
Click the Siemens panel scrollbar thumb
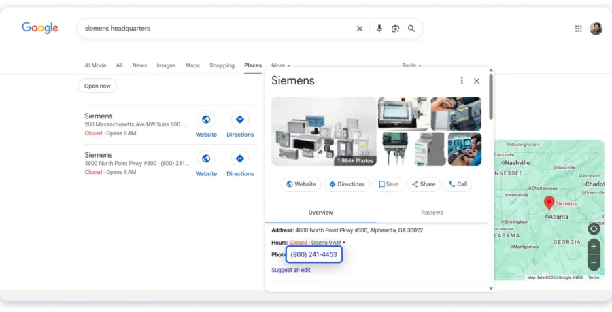(x=491, y=97)
